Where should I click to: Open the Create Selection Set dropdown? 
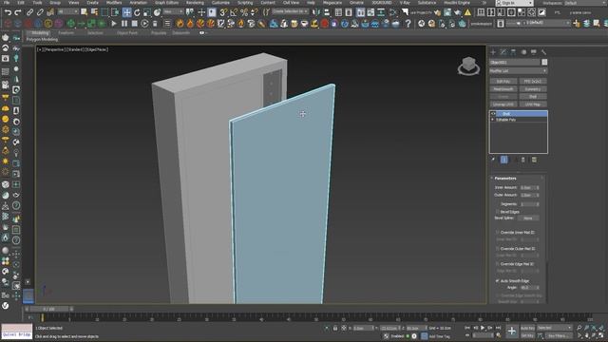pyautogui.click(x=290, y=12)
